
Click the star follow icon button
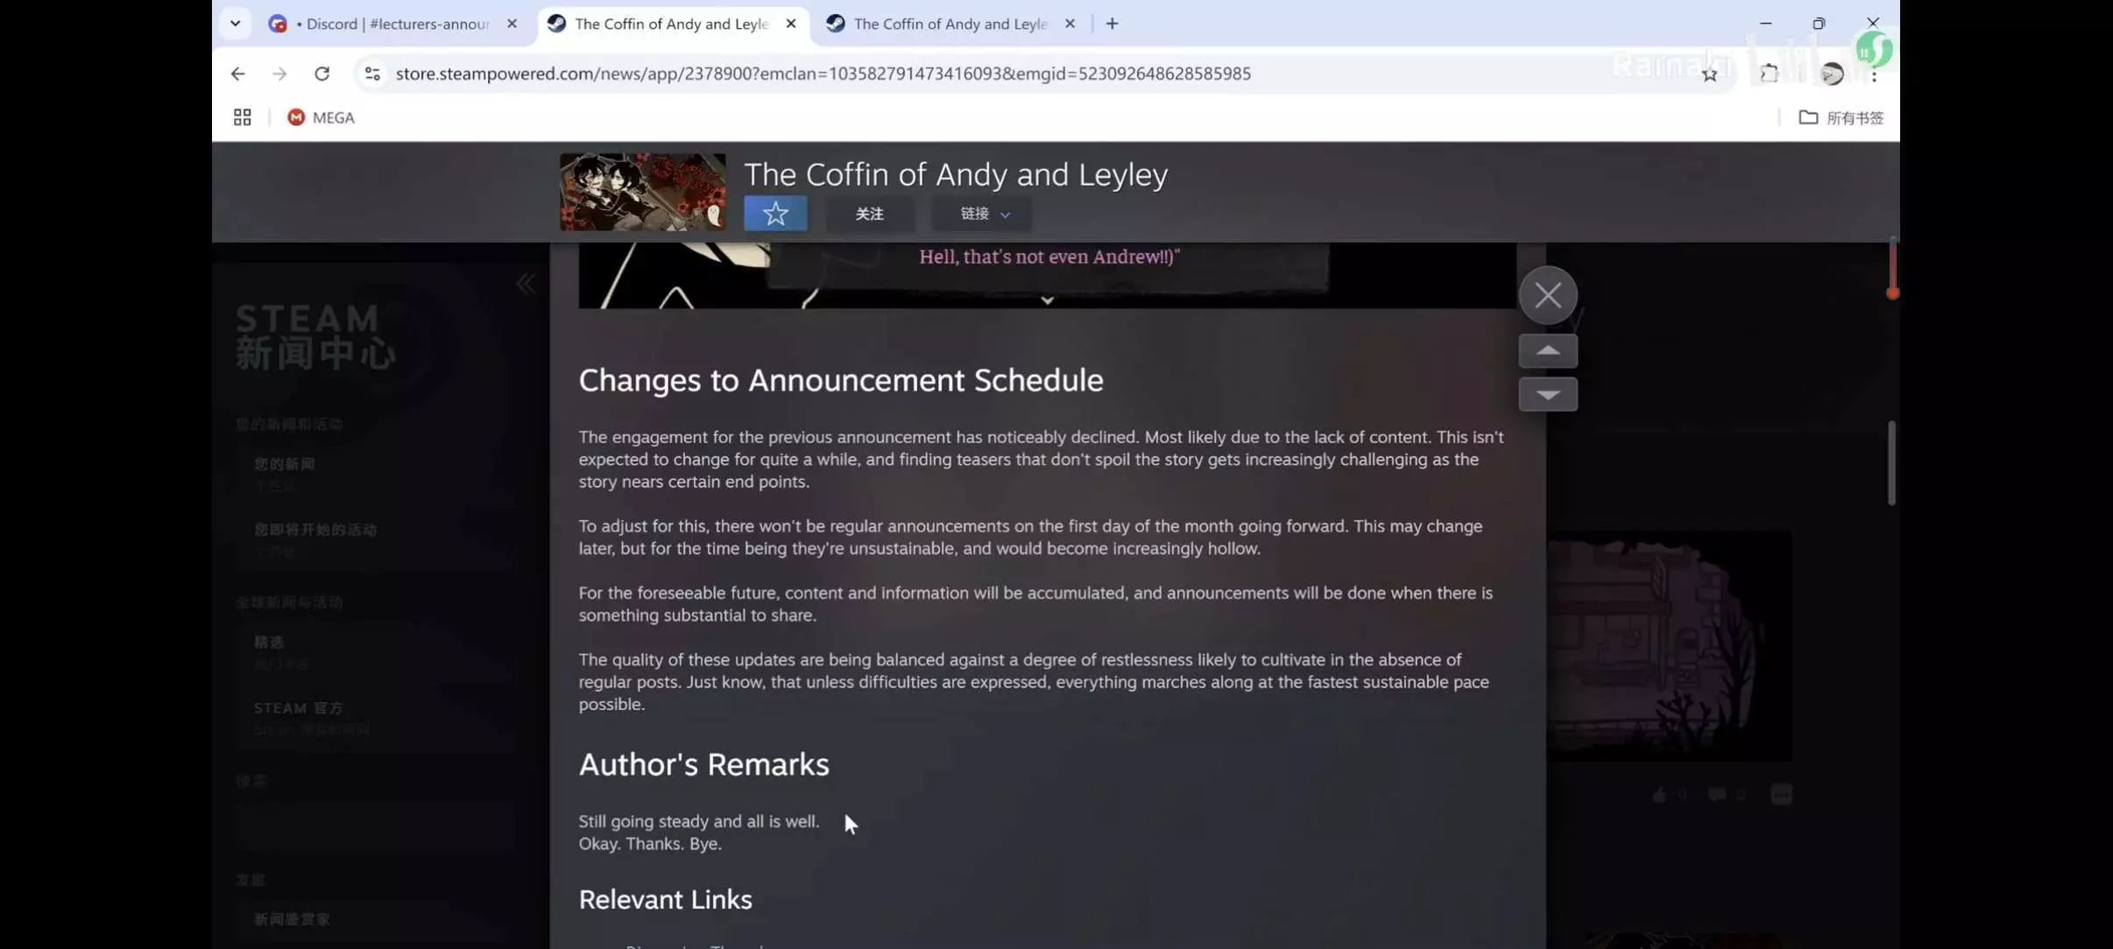pyautogui.click(x=775, y=214)
